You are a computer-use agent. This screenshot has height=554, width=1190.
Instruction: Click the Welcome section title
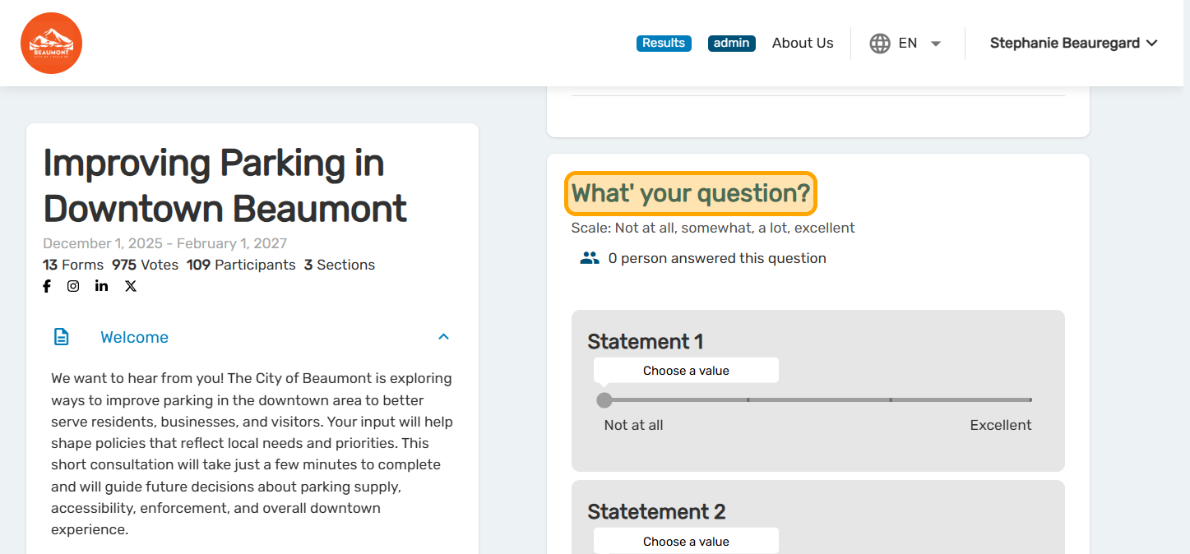click(x=134, y=337)
